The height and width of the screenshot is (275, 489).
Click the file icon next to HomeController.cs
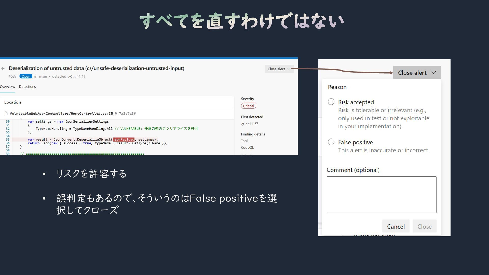[6, 114]
